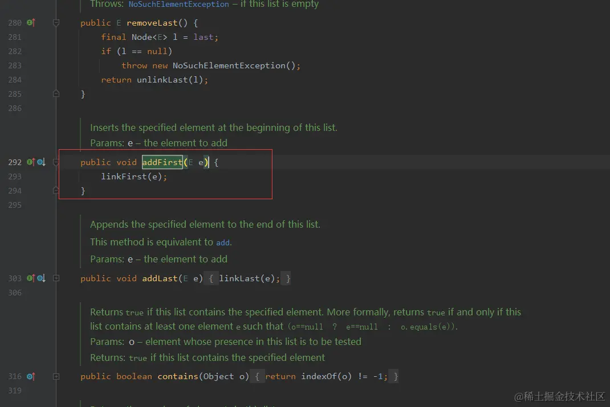
Task: Click line number 316 in the gutter
Action: [x=15, y=376]
